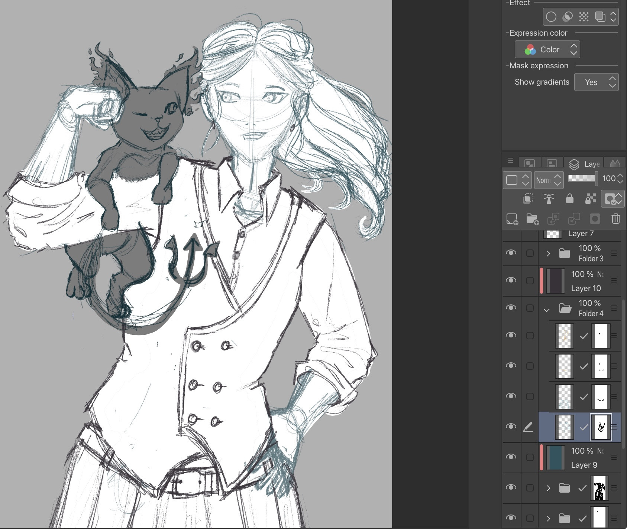The height and width of the screenshot is (529, 627).
Task: Click Layer 10 dark color thumbnail
Action: tap(555, 281)
